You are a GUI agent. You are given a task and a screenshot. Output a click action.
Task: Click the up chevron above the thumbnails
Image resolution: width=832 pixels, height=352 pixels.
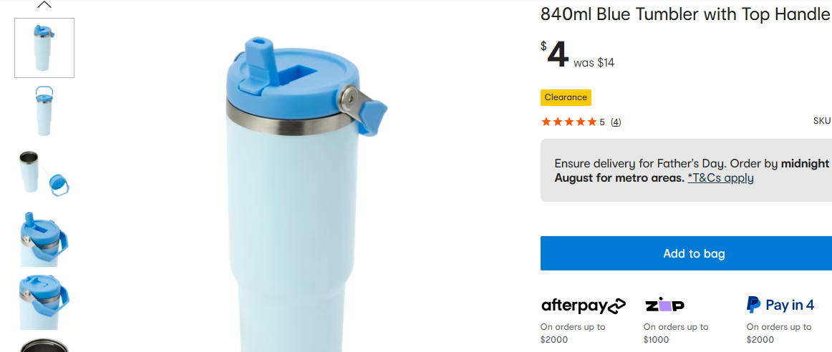click(x=44, y=5)
